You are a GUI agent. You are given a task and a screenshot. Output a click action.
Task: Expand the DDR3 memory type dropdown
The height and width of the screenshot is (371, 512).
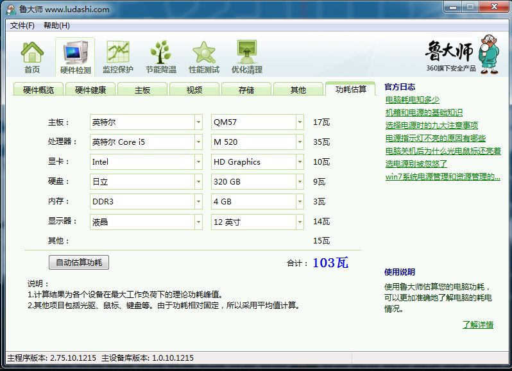(198, 201)
